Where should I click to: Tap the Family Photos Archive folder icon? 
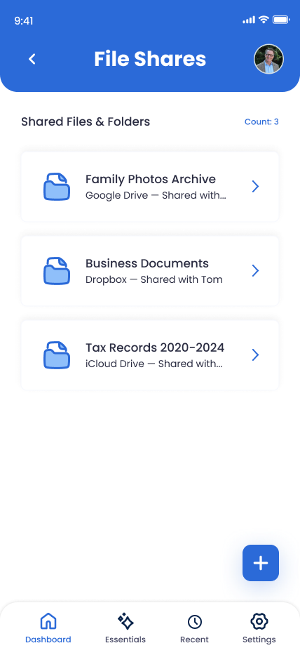(x=57, y=187)
